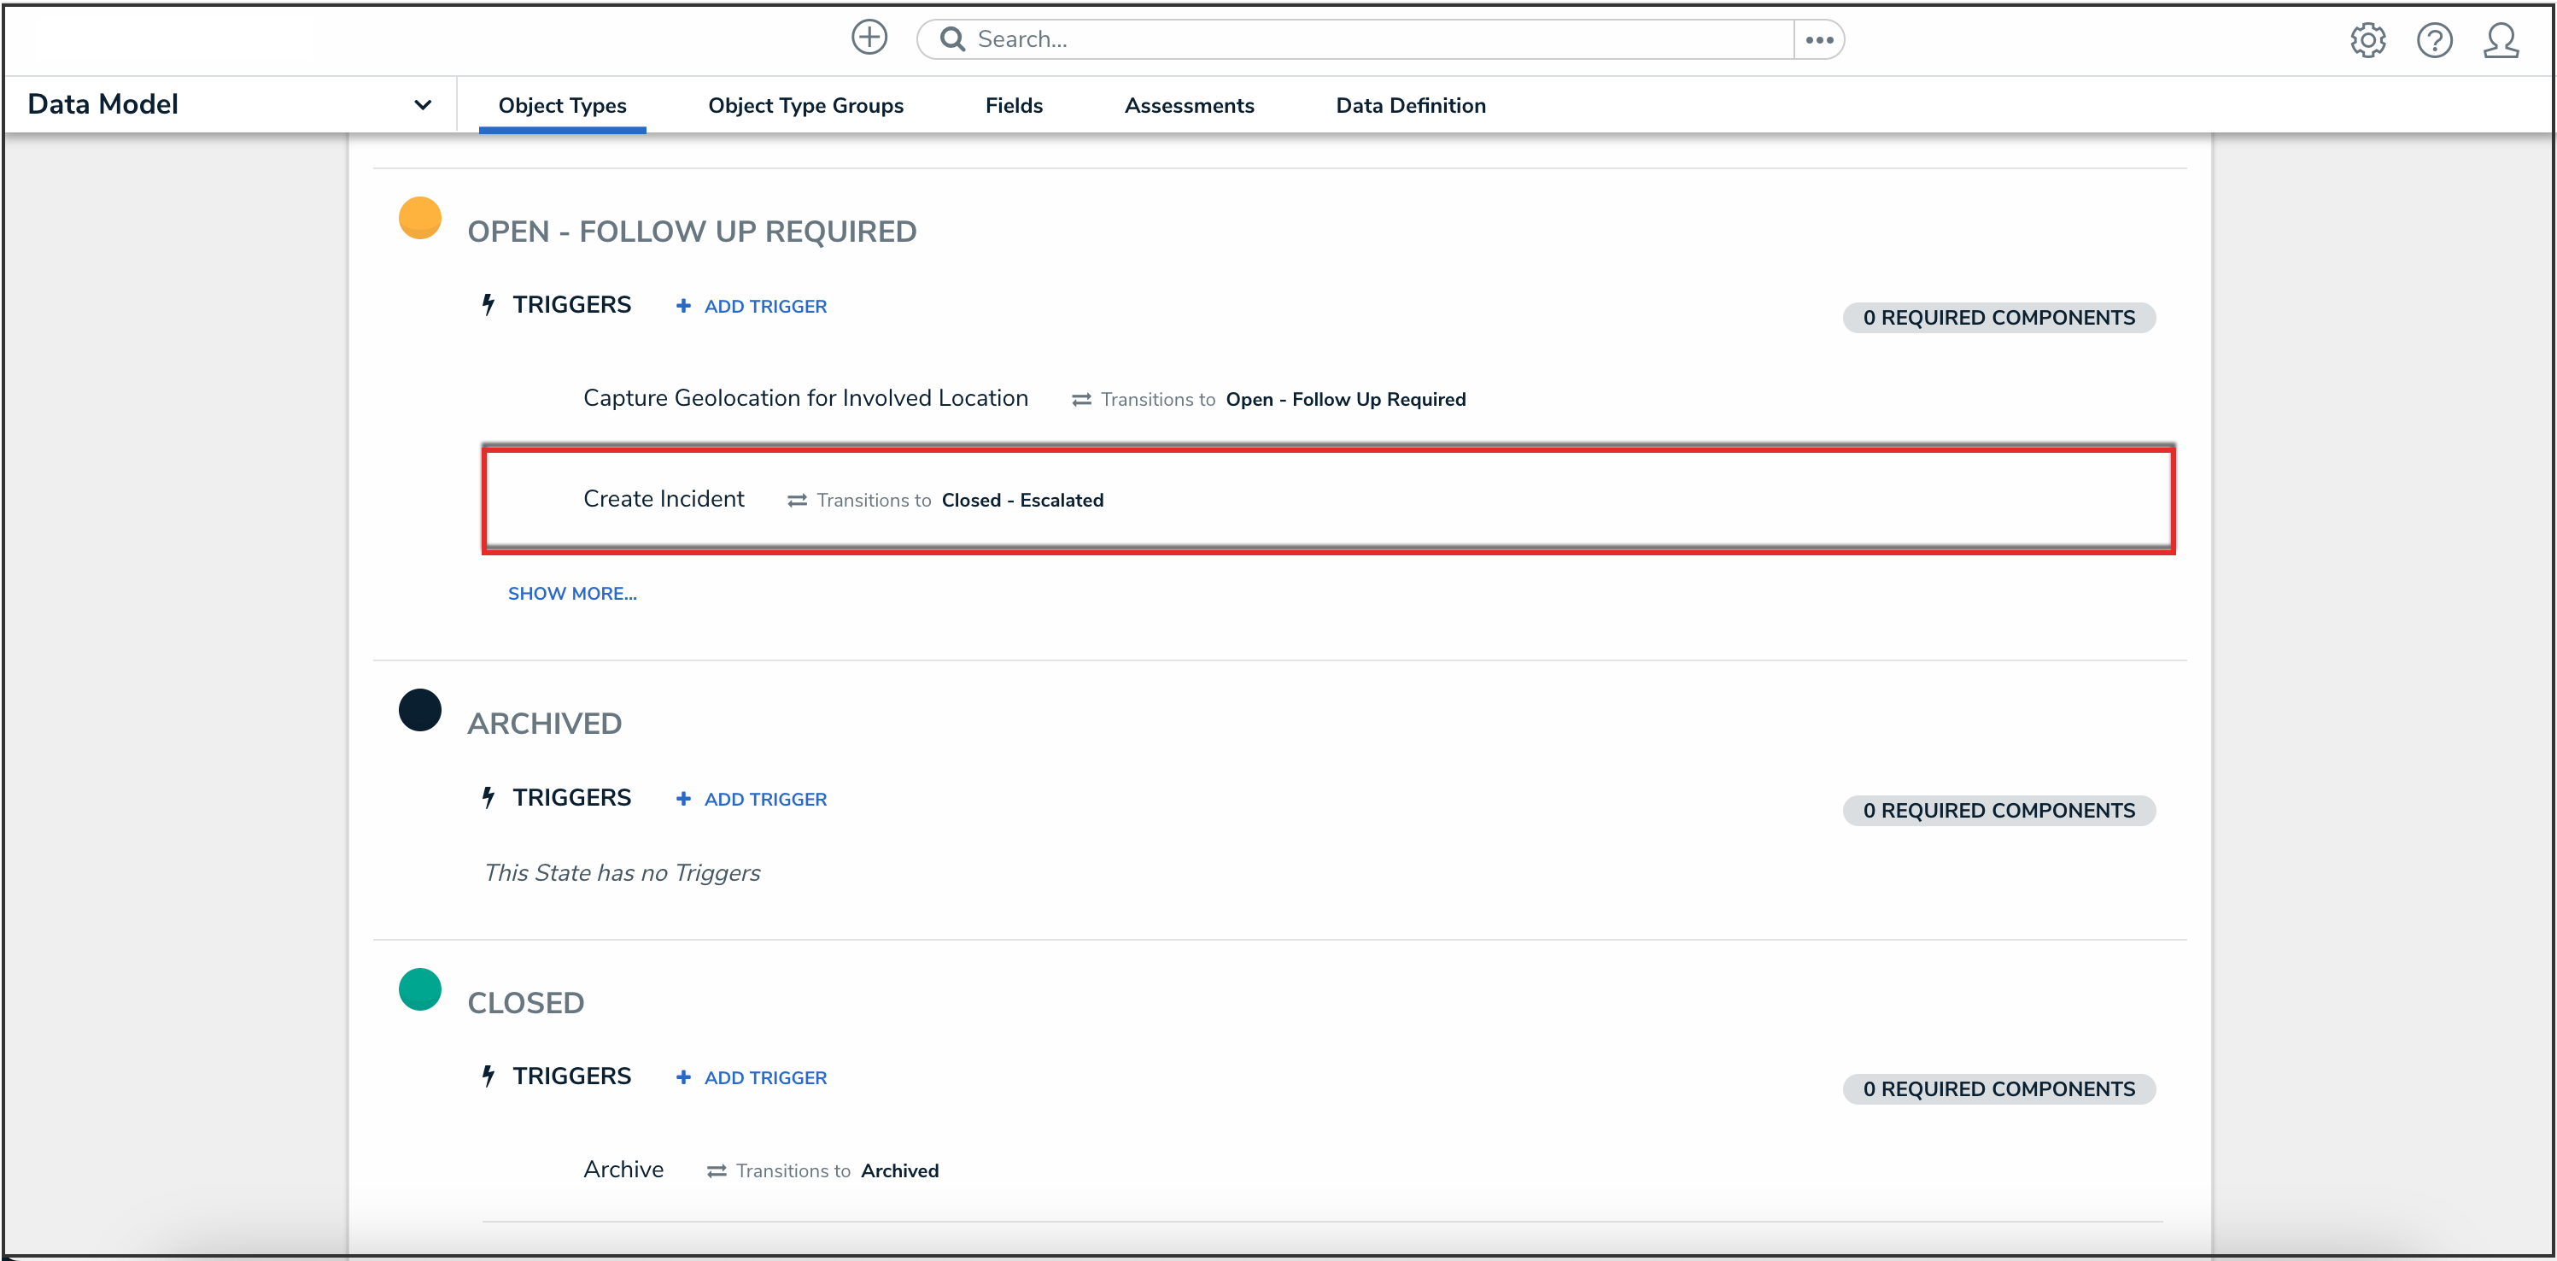The height and width of the screenshot is (1261, 2557).
Task: Open the Fields tab
Action: coord(1014,105)
